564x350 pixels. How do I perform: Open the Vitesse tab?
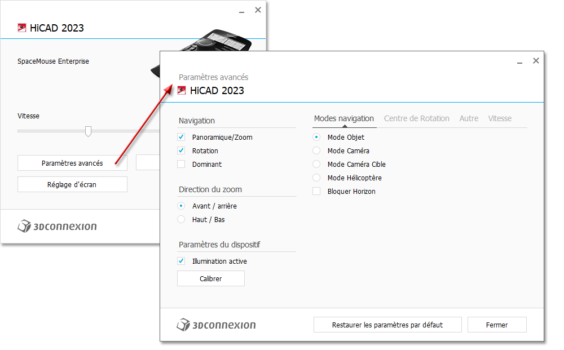click(x=500, y=118)
